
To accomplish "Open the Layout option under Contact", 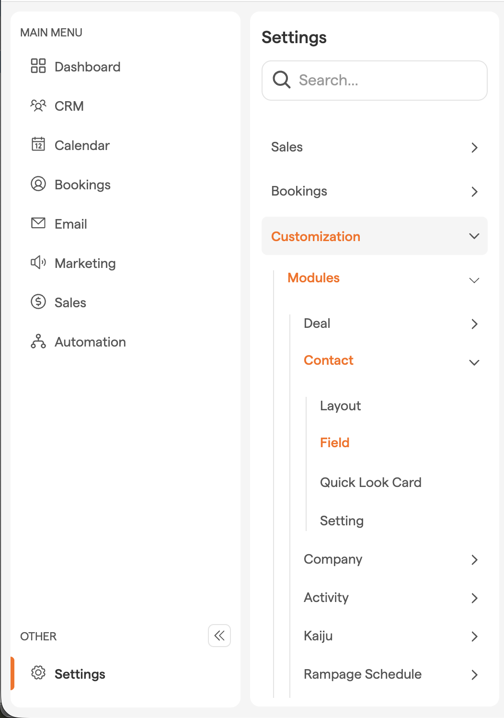I will tap(340, 406).
